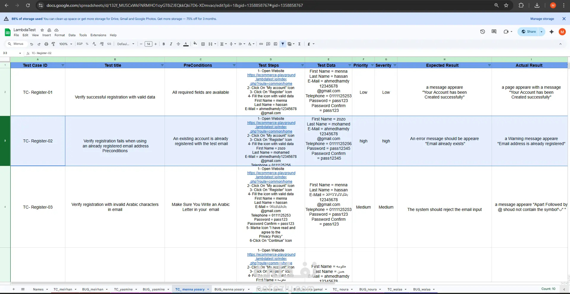570x294 pixels.
Task: Switch to Names sheet tab
Action: coord(38,289)
